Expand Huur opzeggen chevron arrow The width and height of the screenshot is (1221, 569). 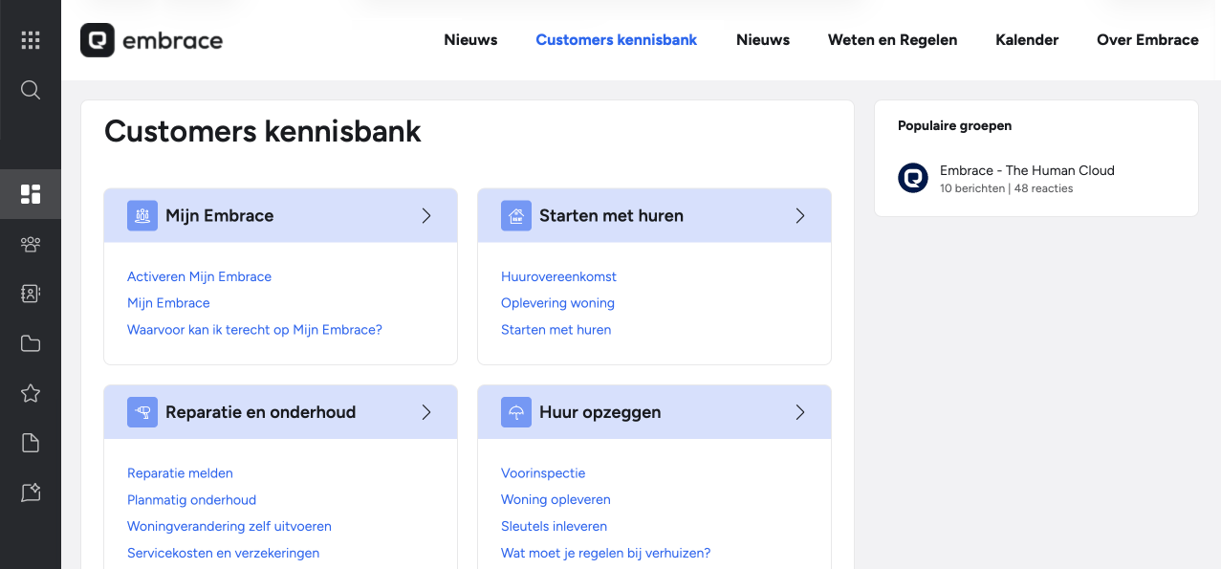point(800,412)
